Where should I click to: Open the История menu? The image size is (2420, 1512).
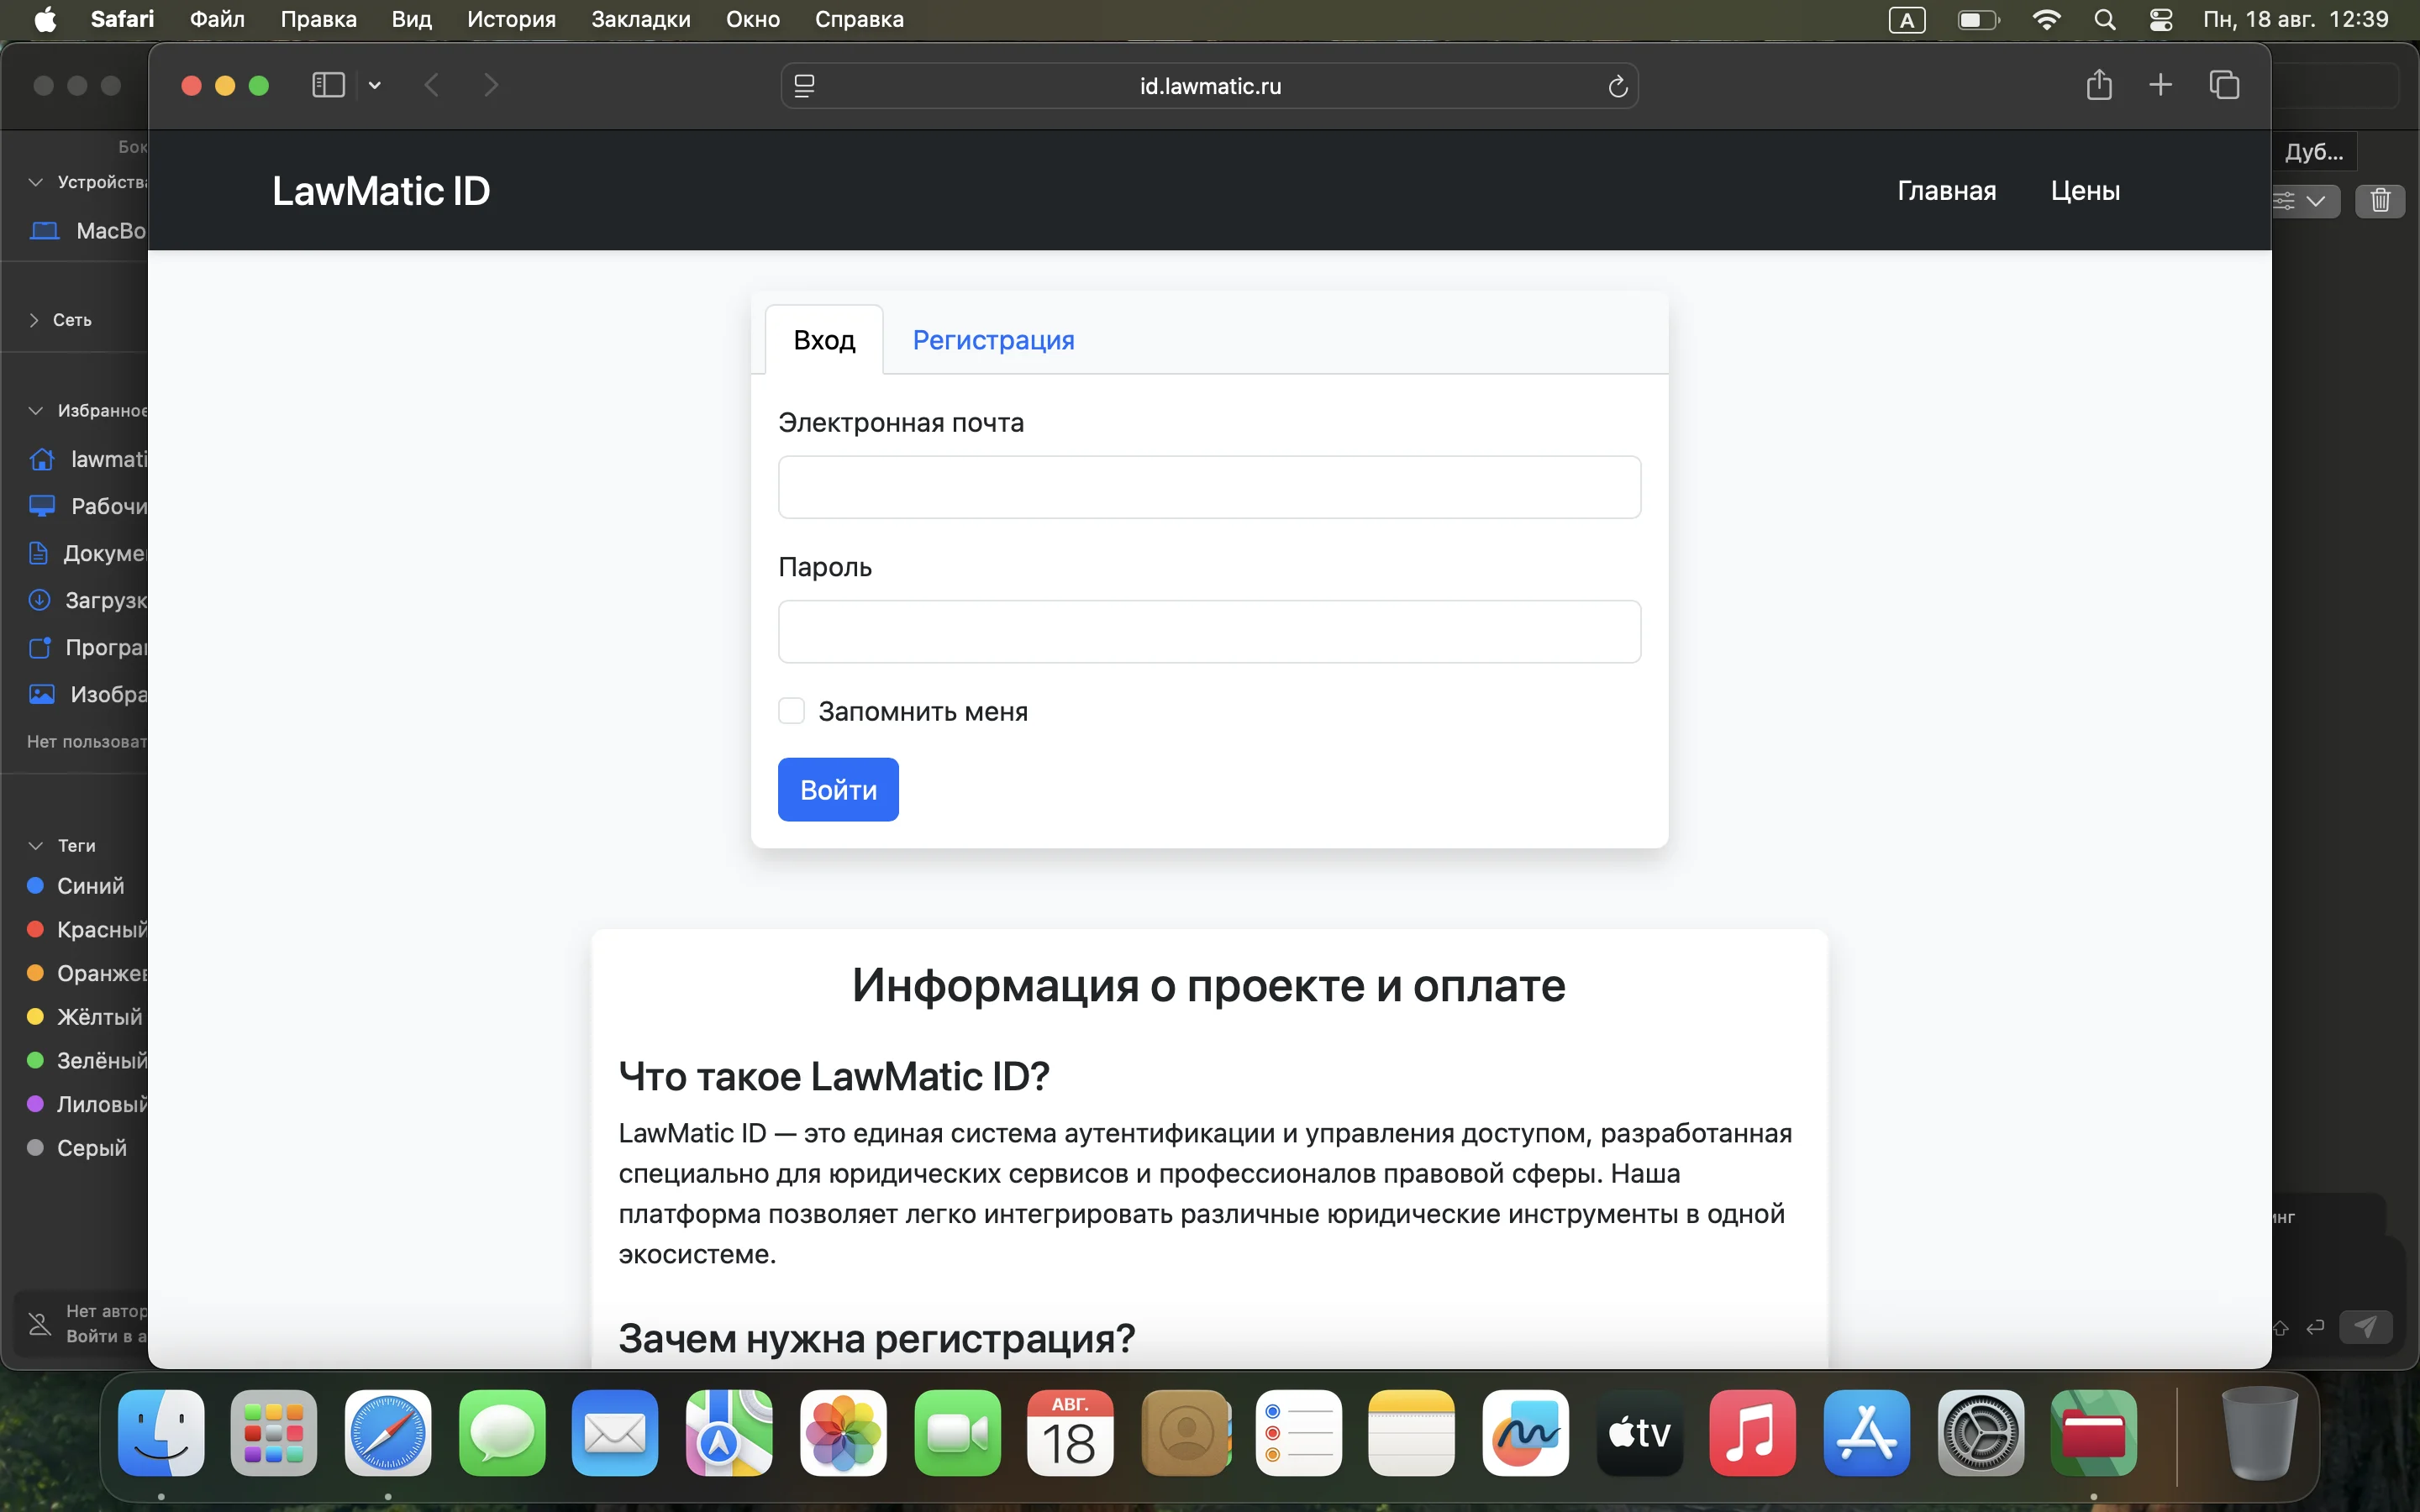pos(511,19)
